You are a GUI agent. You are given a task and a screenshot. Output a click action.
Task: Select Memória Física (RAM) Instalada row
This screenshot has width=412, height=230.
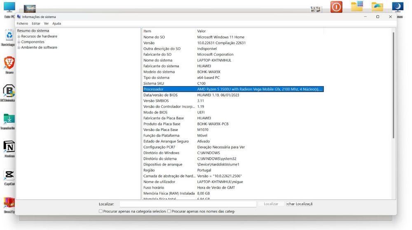(x=233, y=193)
